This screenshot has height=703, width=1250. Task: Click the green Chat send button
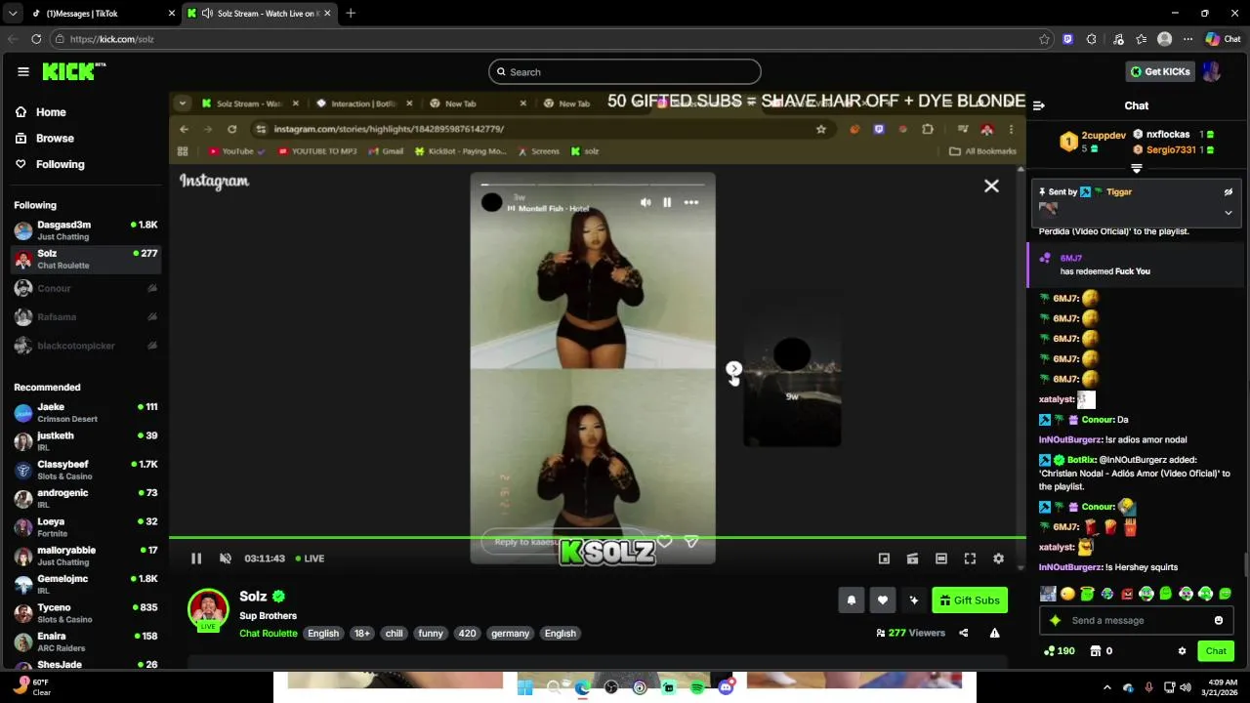click(x=1216, y=651)
